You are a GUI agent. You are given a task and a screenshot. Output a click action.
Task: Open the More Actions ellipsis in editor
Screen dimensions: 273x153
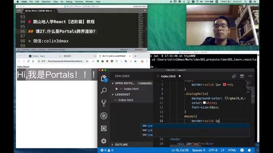click(x=250, y=76)
